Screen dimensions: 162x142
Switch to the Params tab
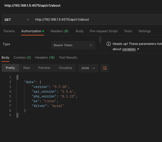point(9,31)
